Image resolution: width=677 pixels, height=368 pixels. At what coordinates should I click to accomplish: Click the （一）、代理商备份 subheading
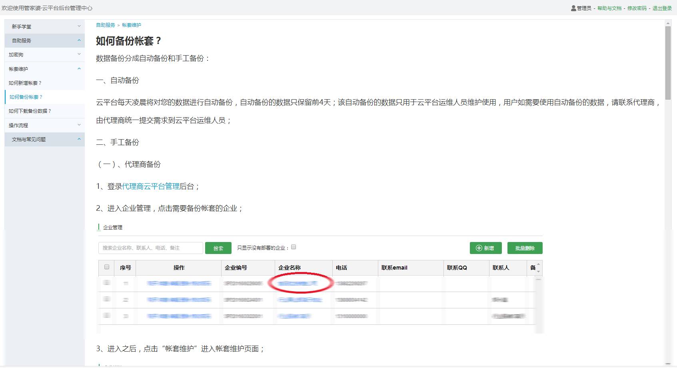coord(128,164)
